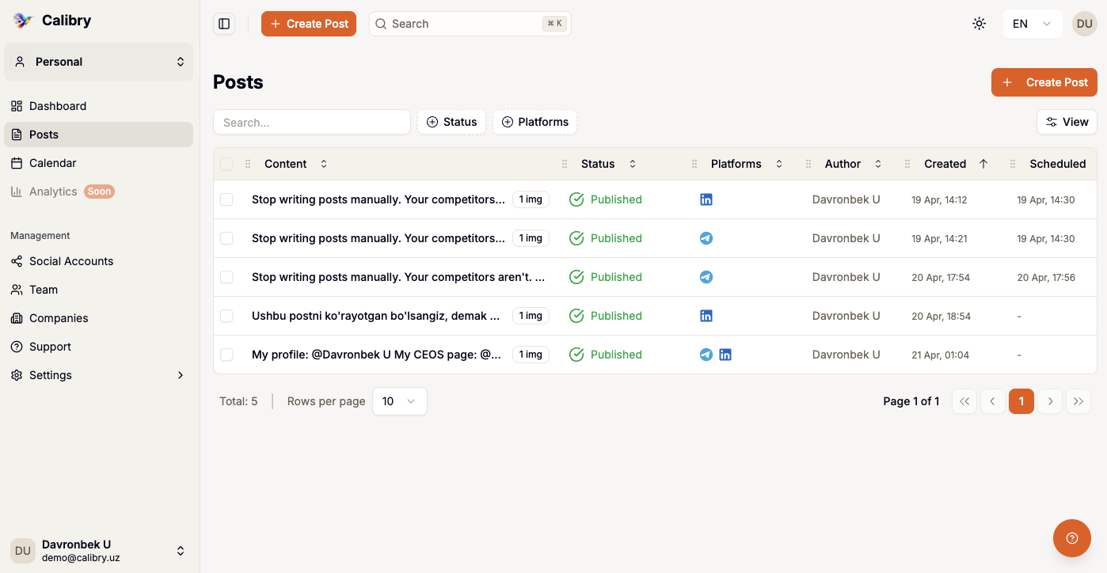Click the Analytics Soon sidebar item
Image resolution: width=1107 pixels, height=573 pixels.
coord(99,192)
